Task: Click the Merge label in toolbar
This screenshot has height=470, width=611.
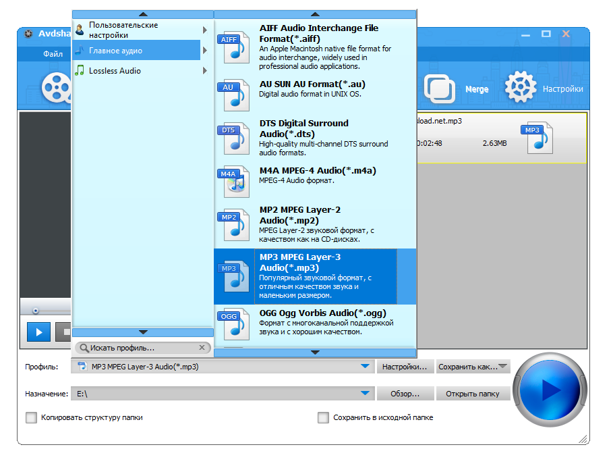Action: point(477,89)
